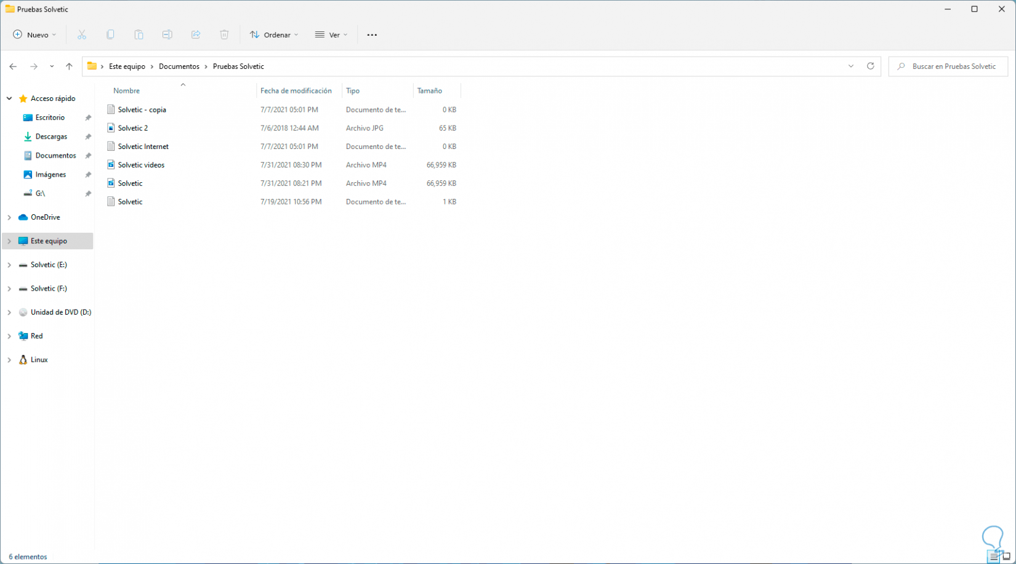Open the three-dots more options menu
The width and height of the screenshot is (1016, 564).
[372, 35]
